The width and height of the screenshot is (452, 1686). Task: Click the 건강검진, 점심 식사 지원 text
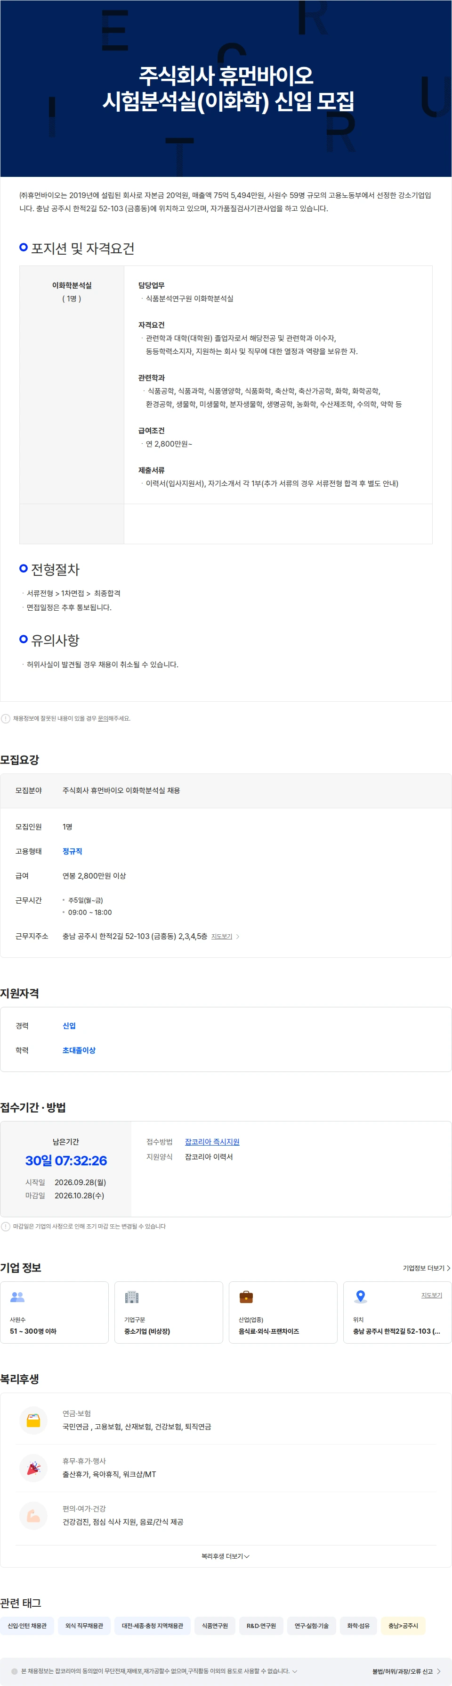(x=123, y=1522)
